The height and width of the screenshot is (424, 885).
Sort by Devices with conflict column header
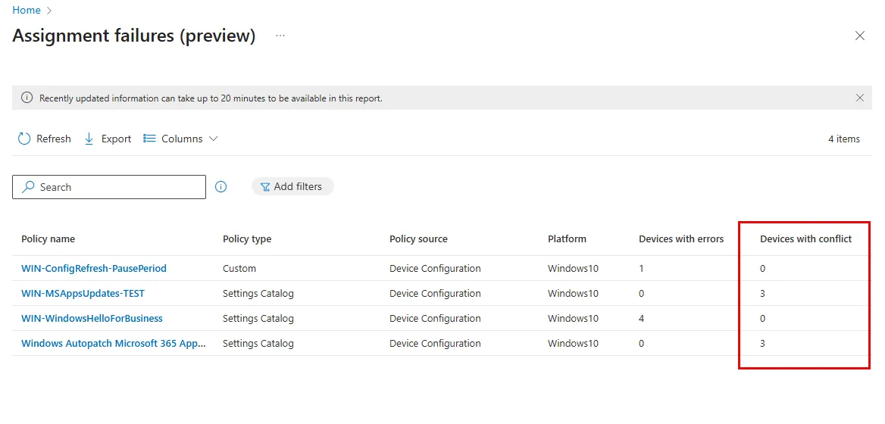pos(805,238)
